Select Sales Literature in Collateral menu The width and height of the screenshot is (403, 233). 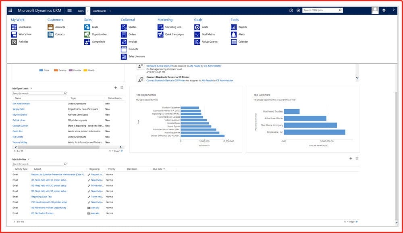[137, 56]
